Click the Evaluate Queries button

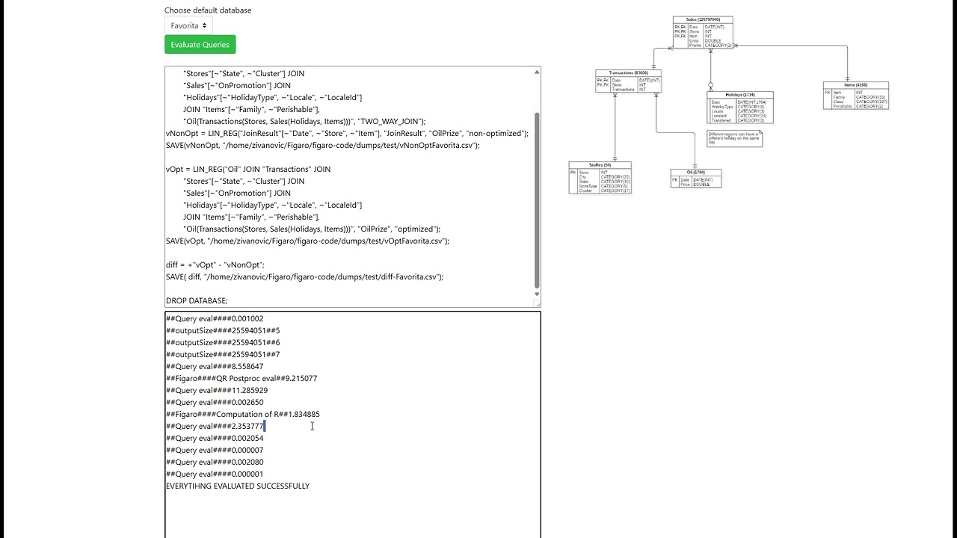tap(200, 45)
